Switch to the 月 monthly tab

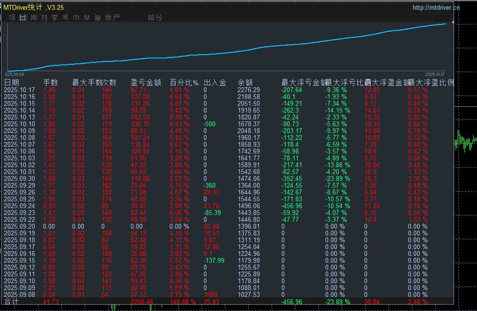[44, 18]
